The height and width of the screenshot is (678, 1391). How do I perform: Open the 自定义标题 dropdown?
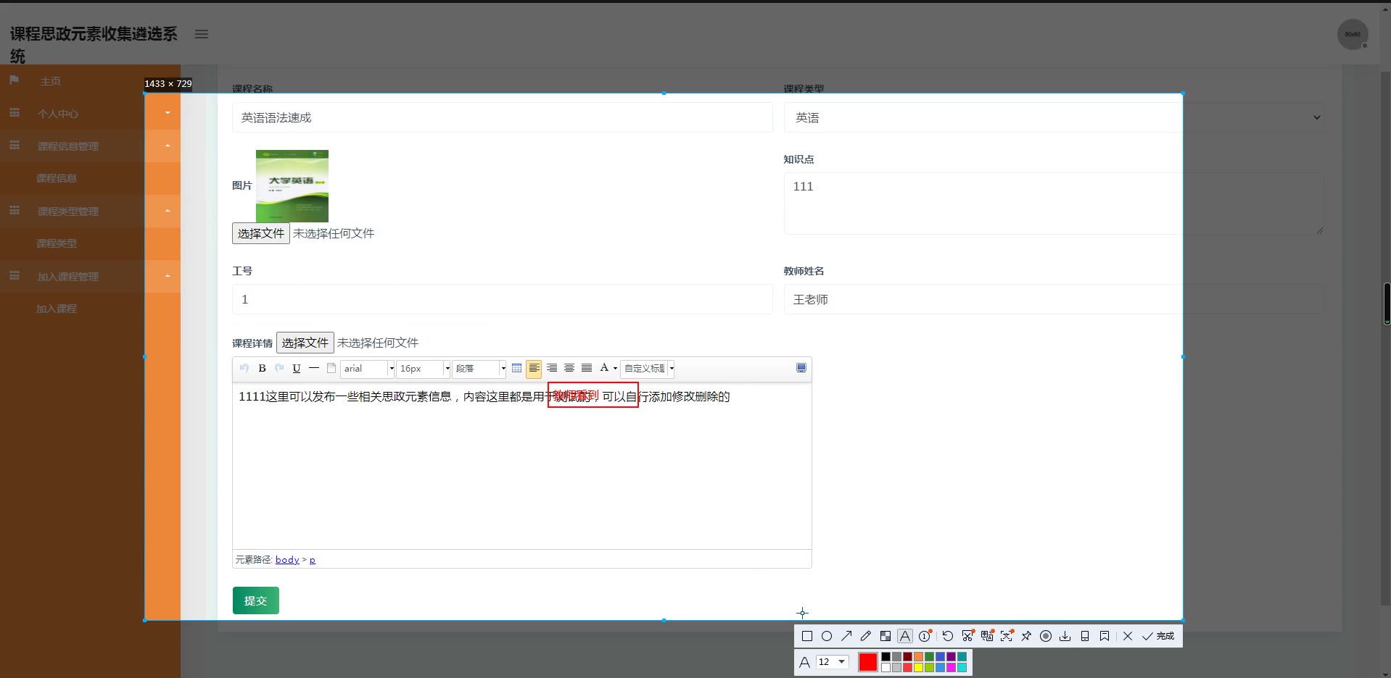click(648, 368)
